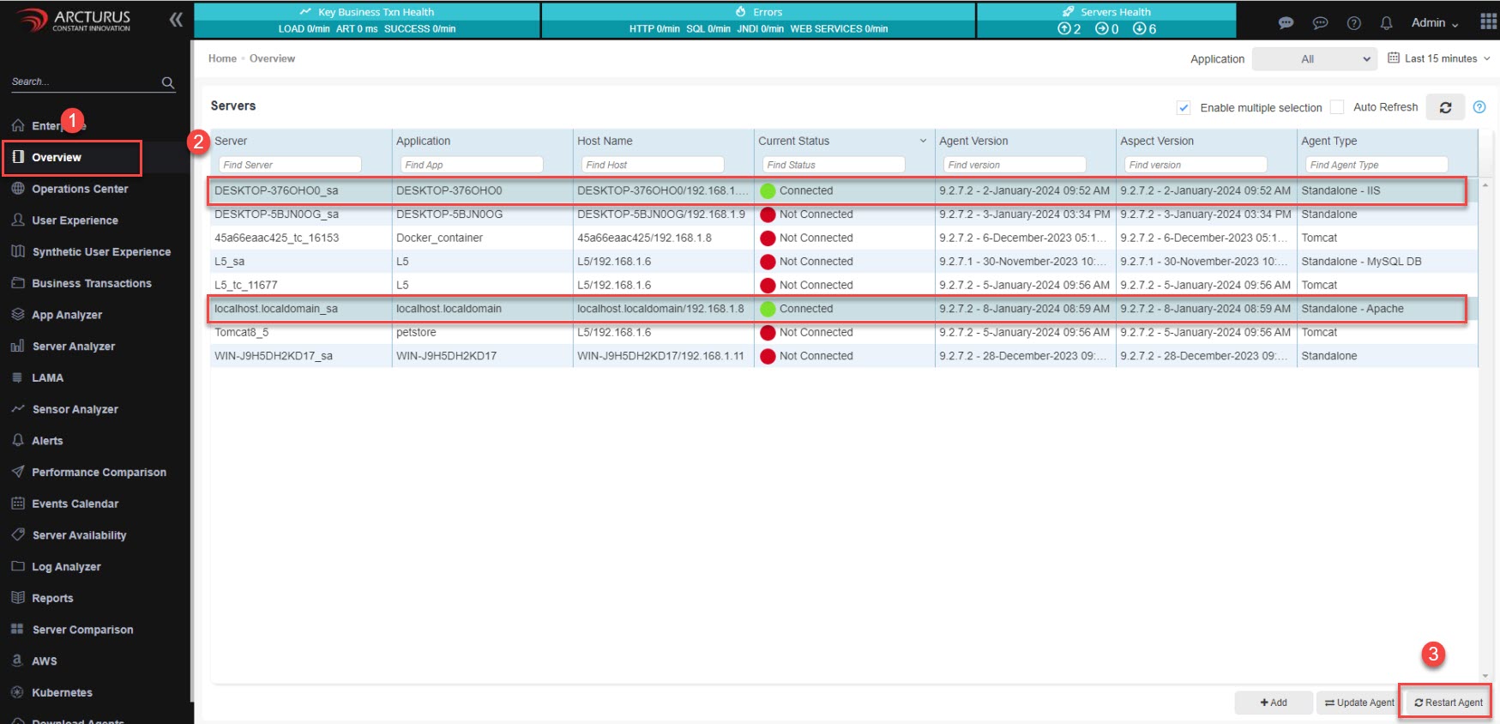Screen dimensions: 1500x724
Task: Click the Log Analyzer folder icon
Action: [18, 566]
